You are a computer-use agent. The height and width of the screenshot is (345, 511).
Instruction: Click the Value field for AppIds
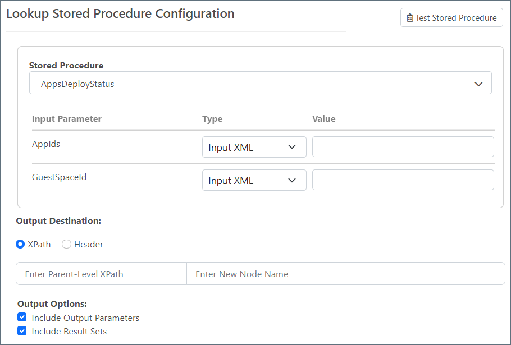[x=403, y=147]
